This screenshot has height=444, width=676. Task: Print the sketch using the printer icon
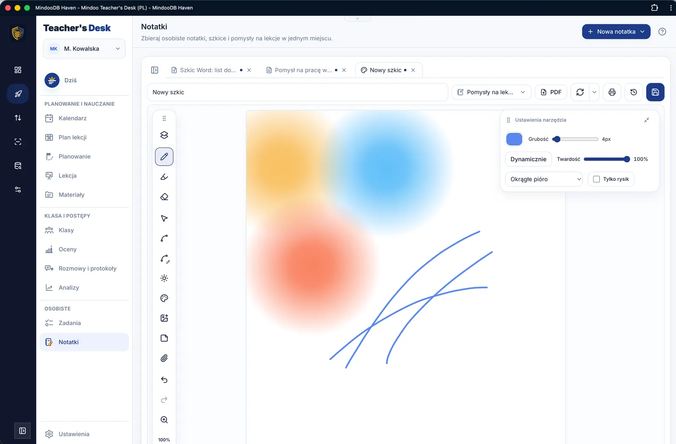pos(612,92)
